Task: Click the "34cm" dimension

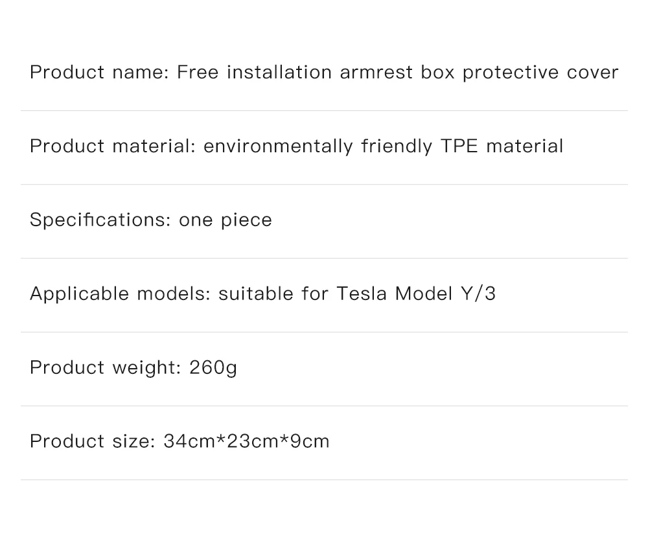Action: coord(189,441)
